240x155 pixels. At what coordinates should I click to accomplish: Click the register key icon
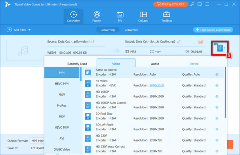(192, 4)
